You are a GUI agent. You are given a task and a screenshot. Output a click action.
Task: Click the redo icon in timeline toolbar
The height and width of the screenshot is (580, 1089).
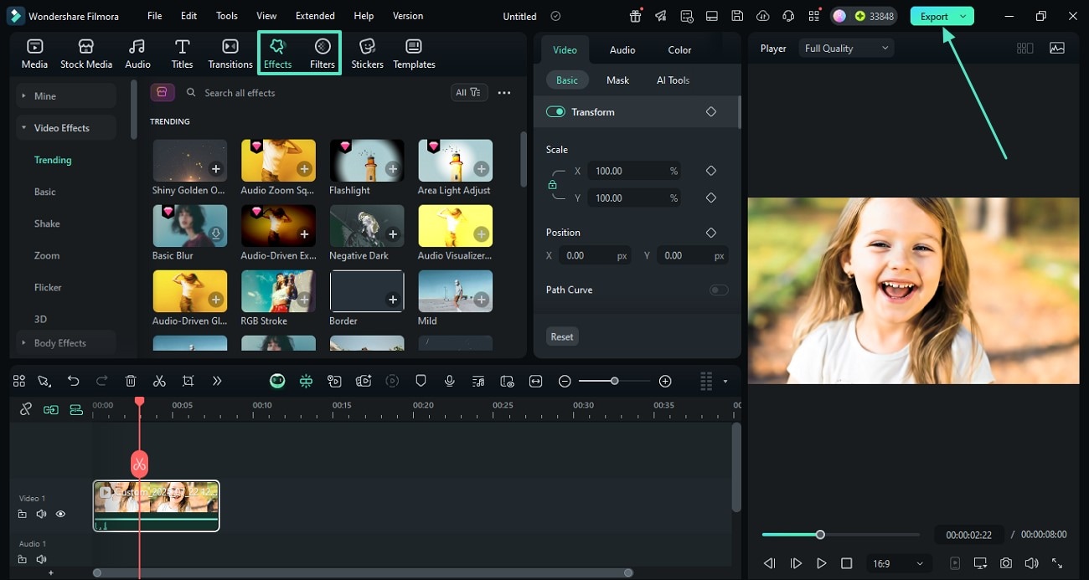pos(102,381)
